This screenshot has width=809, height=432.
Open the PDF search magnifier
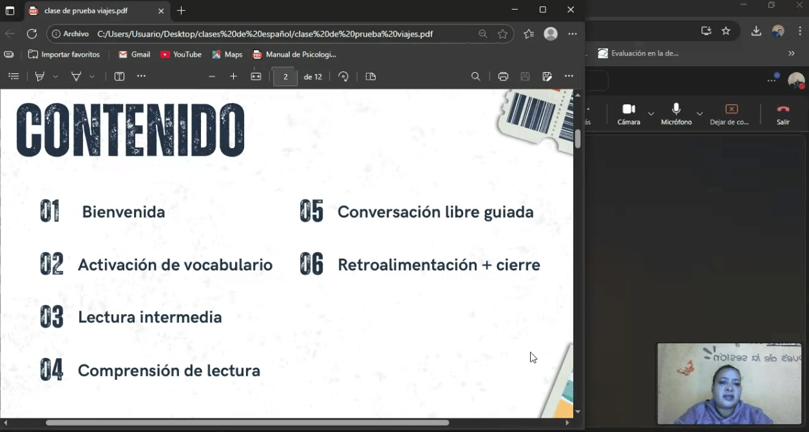pyautogui.click(x=475, y=77)
